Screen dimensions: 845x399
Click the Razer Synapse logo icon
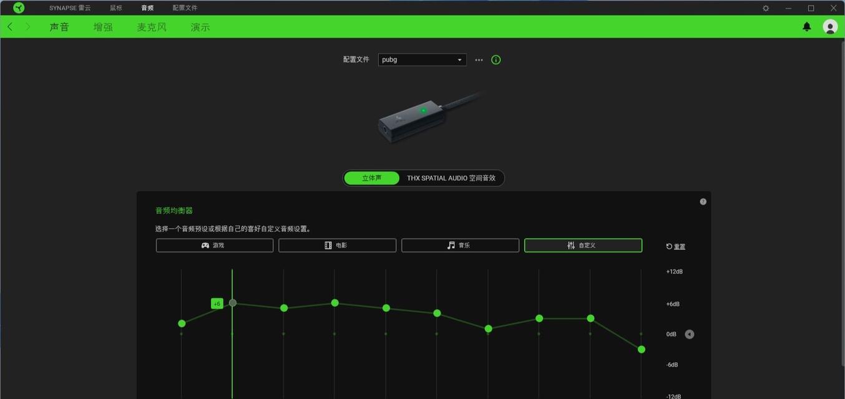(19, 7)
